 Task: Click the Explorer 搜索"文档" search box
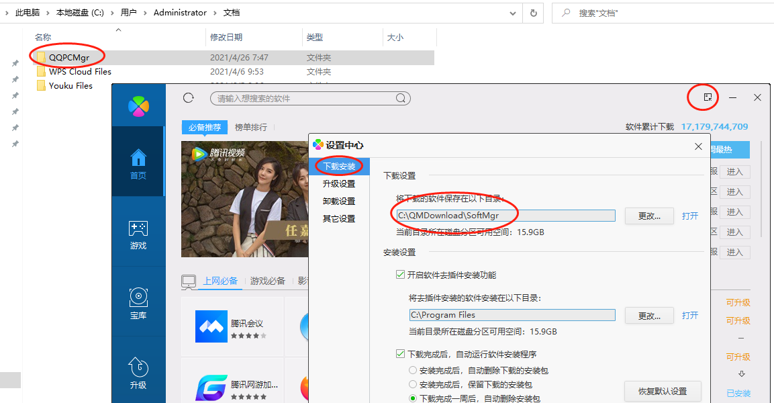click(x=663, y=13)
